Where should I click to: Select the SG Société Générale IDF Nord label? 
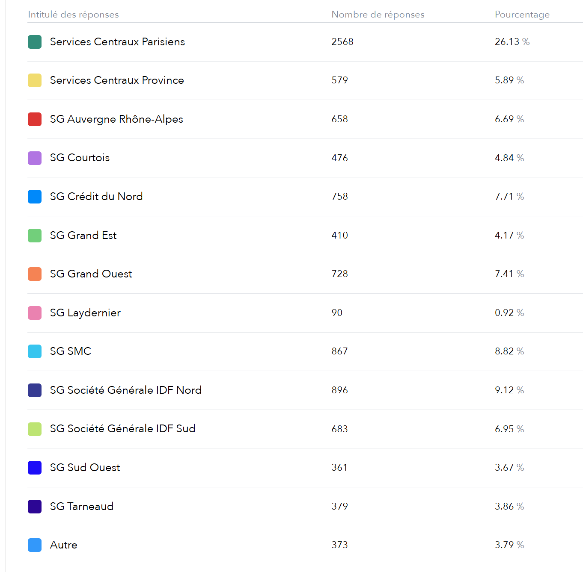[x=125, y=390]
